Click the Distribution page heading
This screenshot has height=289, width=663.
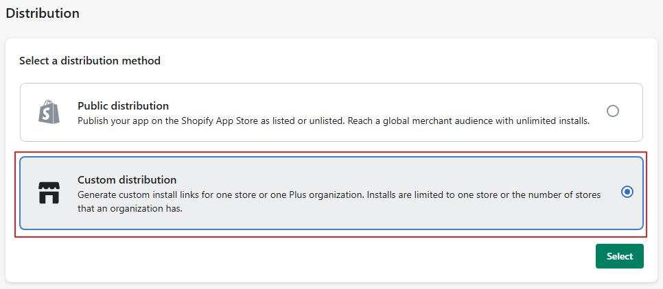click(x=43, y=13)
